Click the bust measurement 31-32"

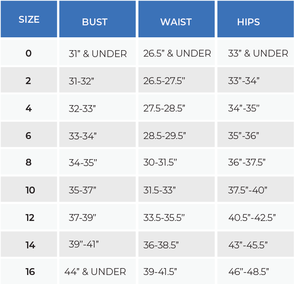[81, 81]
